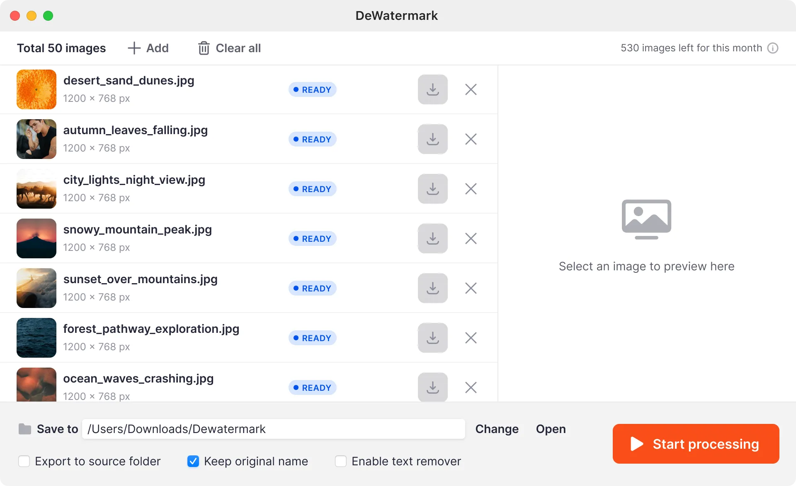The width and height of the screenshot is (796, 486).
Task: Remove desert_sand_dunes.jpg from list
Action: 471,89
